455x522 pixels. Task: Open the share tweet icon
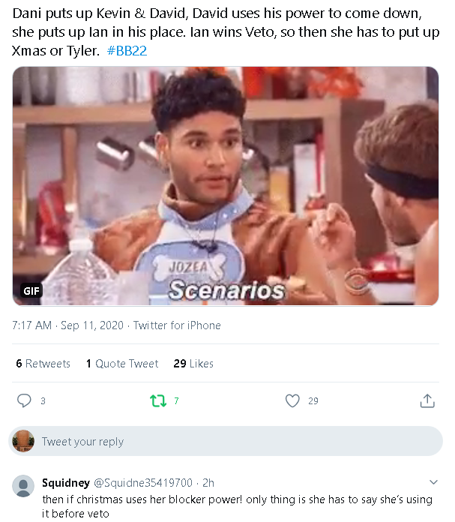(427, 401)
